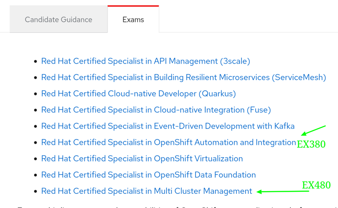Click the Cloud-native Developer (Quarkus) link

coord(138,94)
